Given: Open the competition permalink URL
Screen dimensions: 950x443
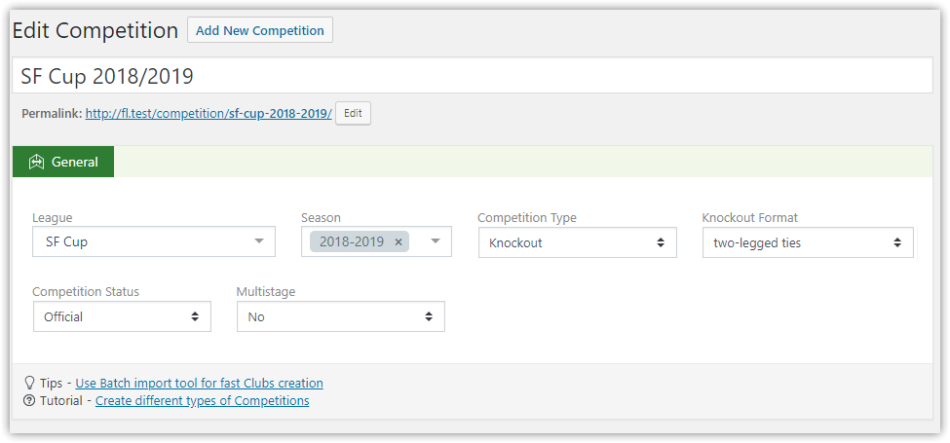Looking at the screenshot, I should click(209, 113).
